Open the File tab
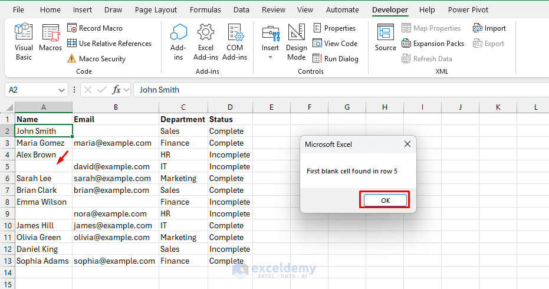This screenshot has height=289, width=549. [18, 10]
